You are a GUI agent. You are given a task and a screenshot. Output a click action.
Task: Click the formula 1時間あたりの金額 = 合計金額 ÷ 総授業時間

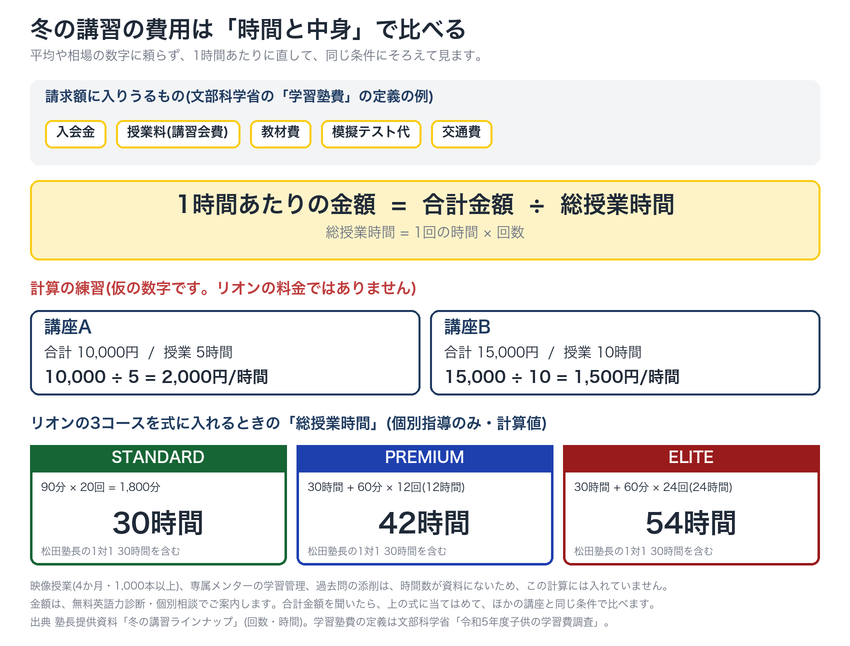425,204
